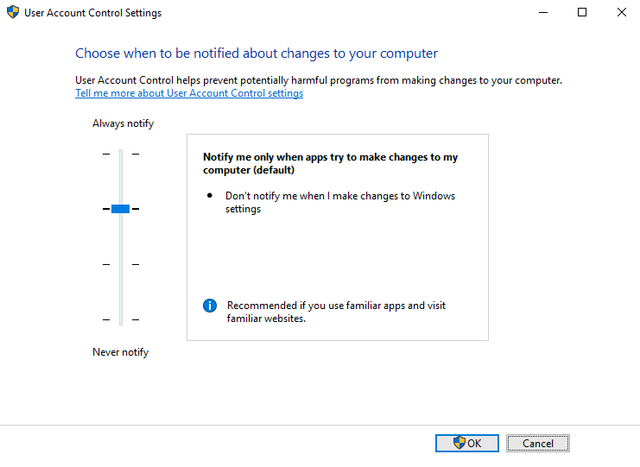This screenshot has width=640, height=467.
Task: Set slider to the bottom tick level
Action: click(x=121, y=319)
